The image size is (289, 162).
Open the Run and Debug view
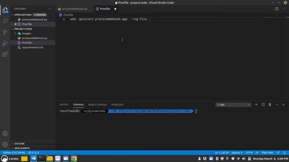(x=5, y=43)
